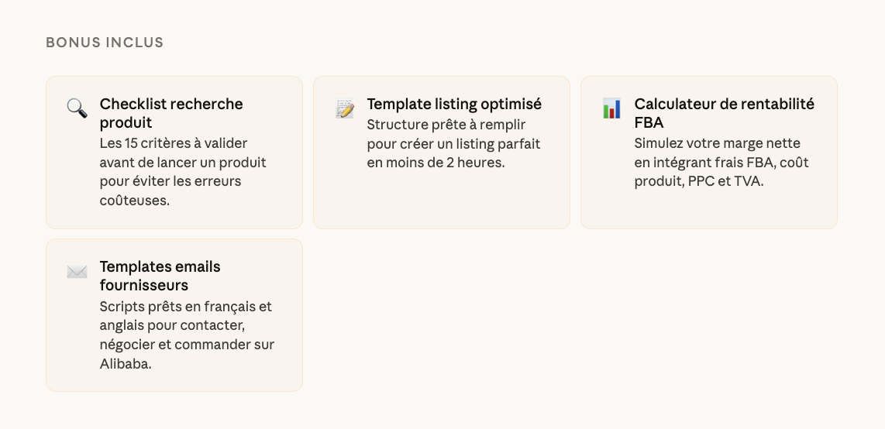Click the 'BONUS INCLUS' section heading
Viewport: 885px width, 429px height.
coord(105,43)
